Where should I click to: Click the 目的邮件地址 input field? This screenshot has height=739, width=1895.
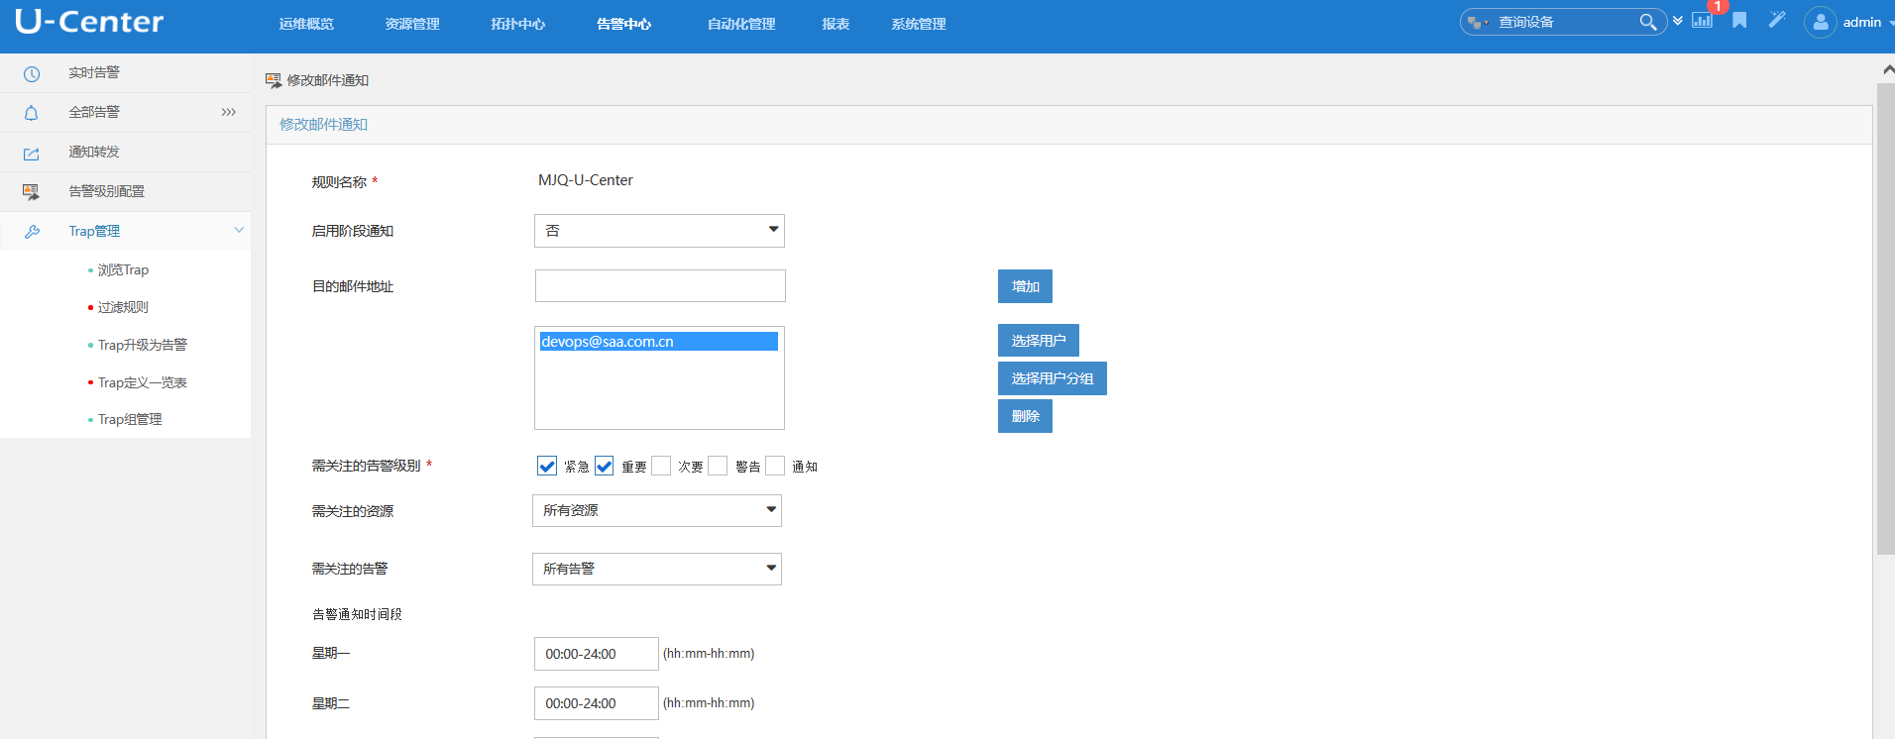pyautogui.click(x=660, y=286)
